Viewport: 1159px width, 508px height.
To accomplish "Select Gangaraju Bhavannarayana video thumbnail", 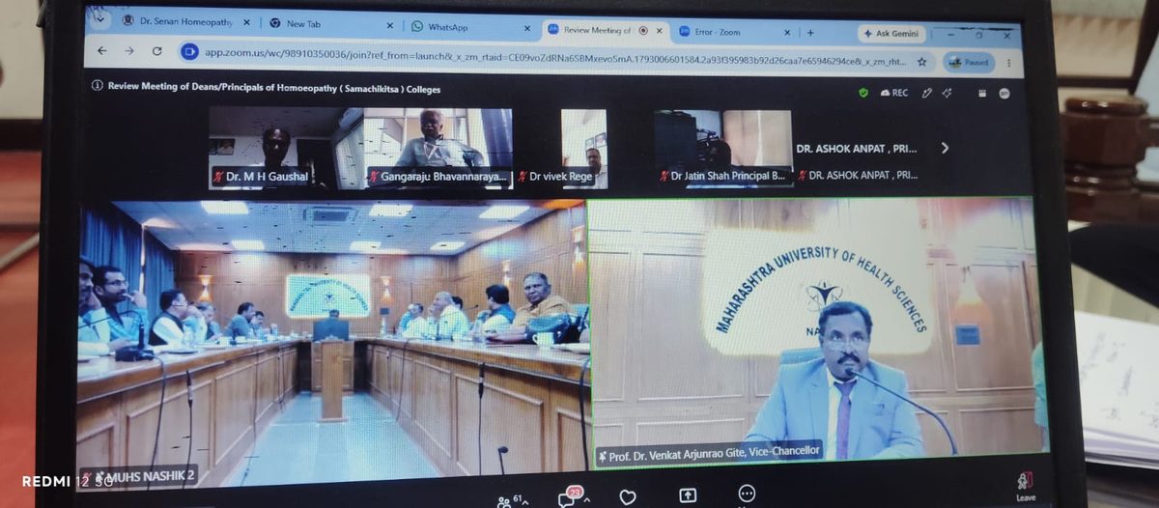I will [438, 148].
